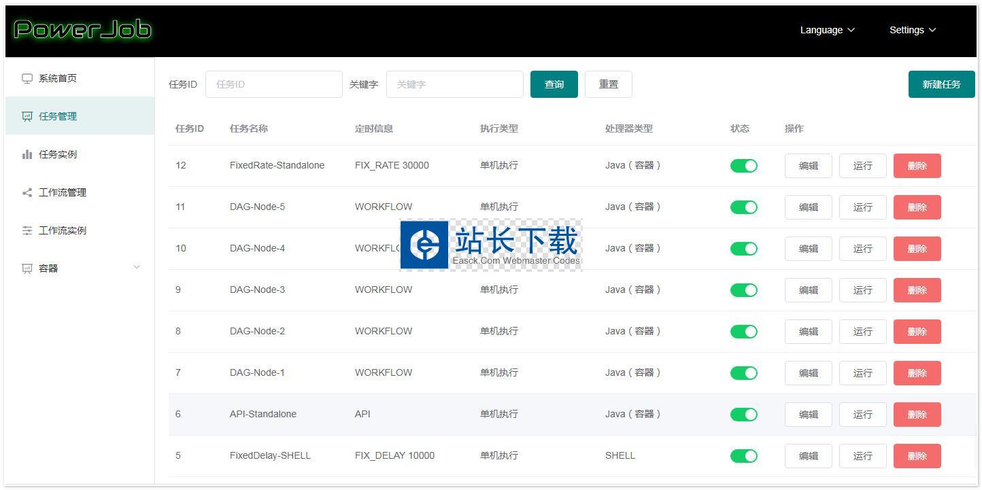Screen dimensions: 982x490
Task: Click the 任务管理 sidebar icon
Action: click(27, 116)
